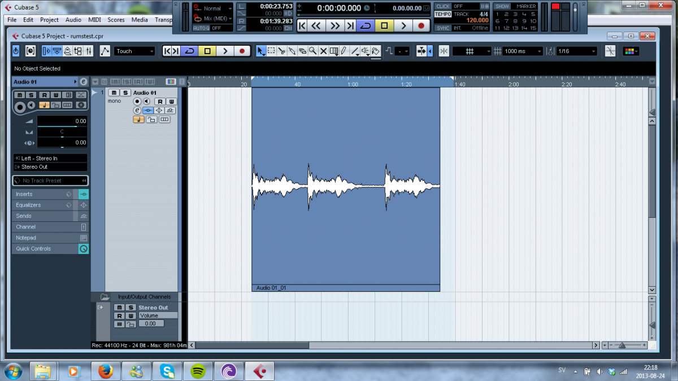This screenshot has width=678, height=381.
Task: Open the Time Warp tool
Action: (333, 51)
